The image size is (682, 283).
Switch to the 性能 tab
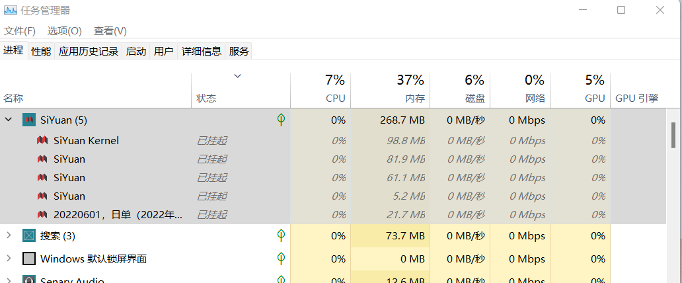41,51
